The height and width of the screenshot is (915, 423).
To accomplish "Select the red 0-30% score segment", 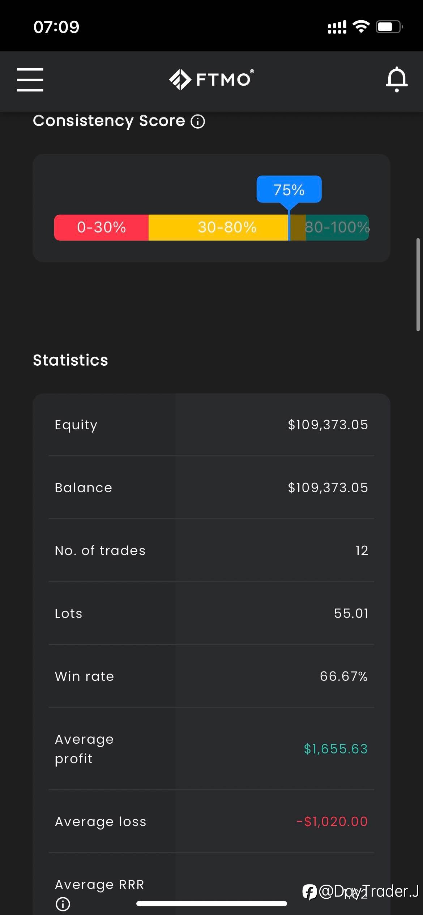I will [102, 227].
